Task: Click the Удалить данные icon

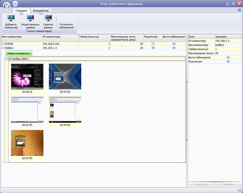Action: [48, 18]
